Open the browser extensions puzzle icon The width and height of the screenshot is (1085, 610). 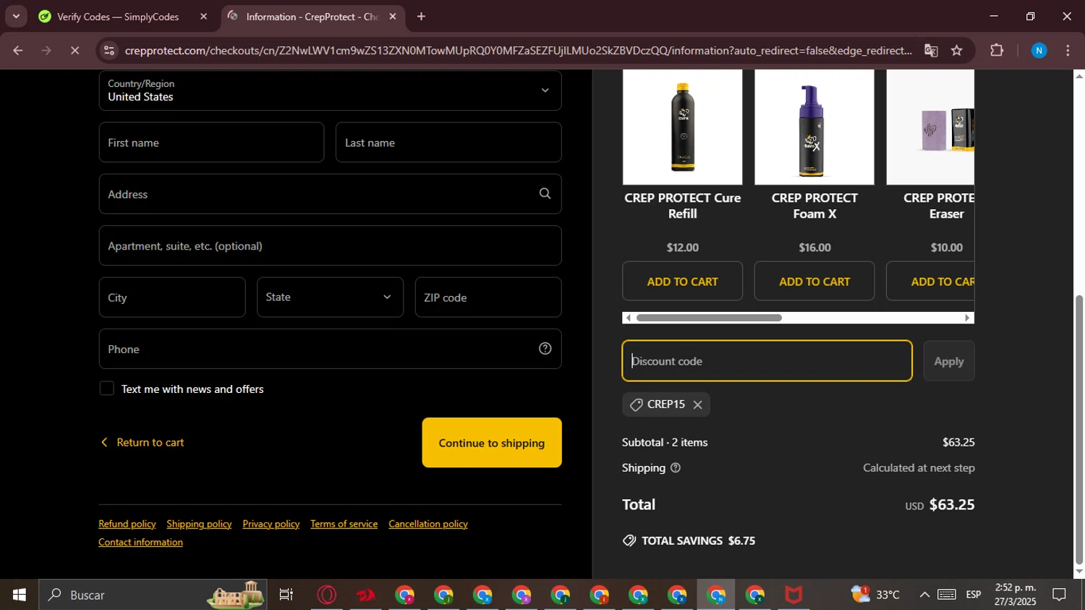(997, 51)
